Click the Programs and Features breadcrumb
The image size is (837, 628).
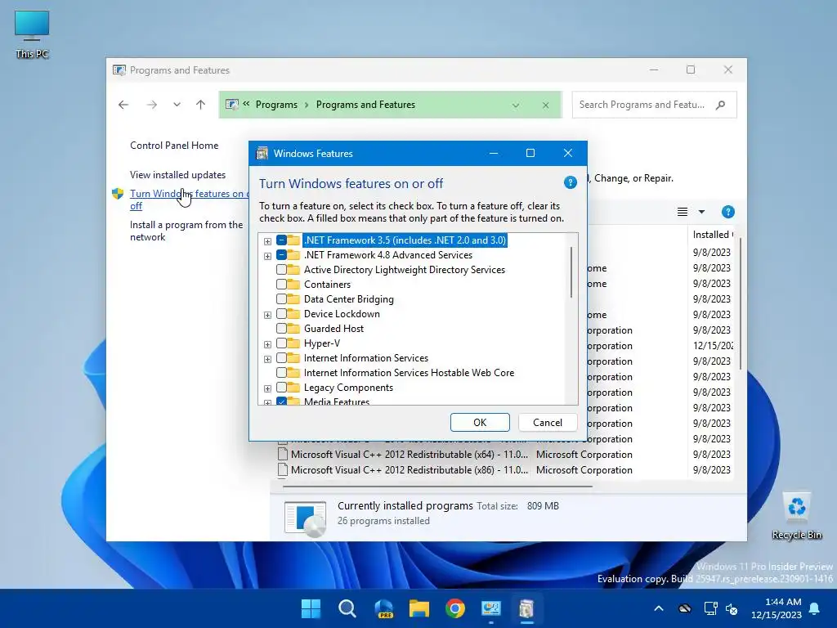pyautogui.click(x=365, y=105)
